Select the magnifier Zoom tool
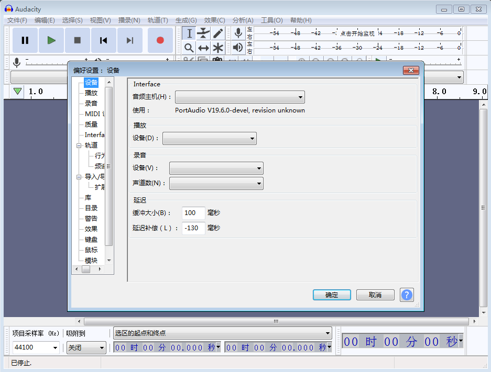Viewport: 491px width, 372px height. (x=189, y=48)
